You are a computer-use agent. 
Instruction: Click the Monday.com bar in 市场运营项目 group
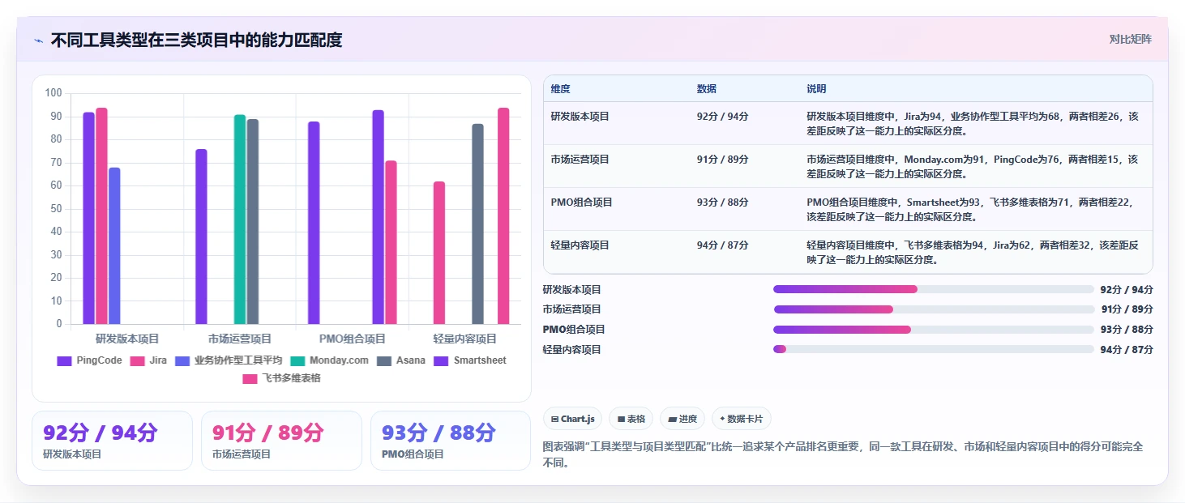click(x=240, y=220)
